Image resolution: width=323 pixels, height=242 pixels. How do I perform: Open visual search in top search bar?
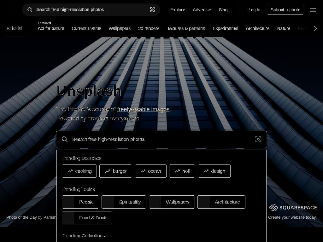pos(152,10)
